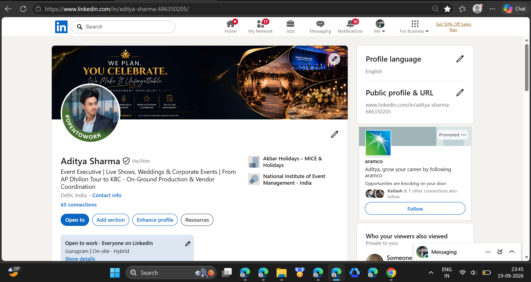The width and height of the screenshot is (531, 282).
Task: Focus the LinkedIn Search field
Action: click(x=123, y=27)
